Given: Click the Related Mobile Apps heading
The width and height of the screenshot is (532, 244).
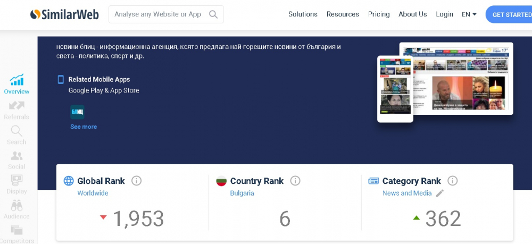Looking at the screenshot, I should tap(99, 79).
